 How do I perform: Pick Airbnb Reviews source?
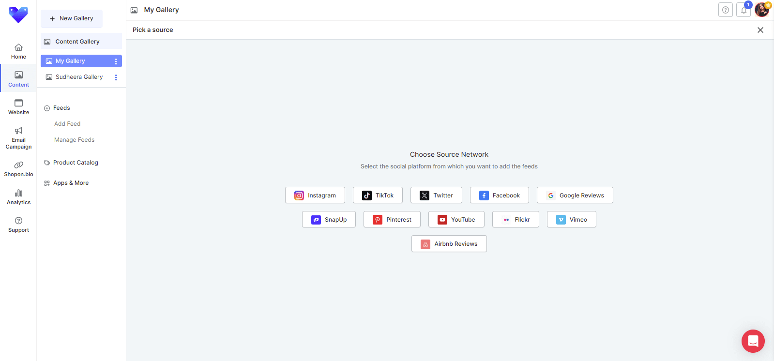click(x=449, y=244)
